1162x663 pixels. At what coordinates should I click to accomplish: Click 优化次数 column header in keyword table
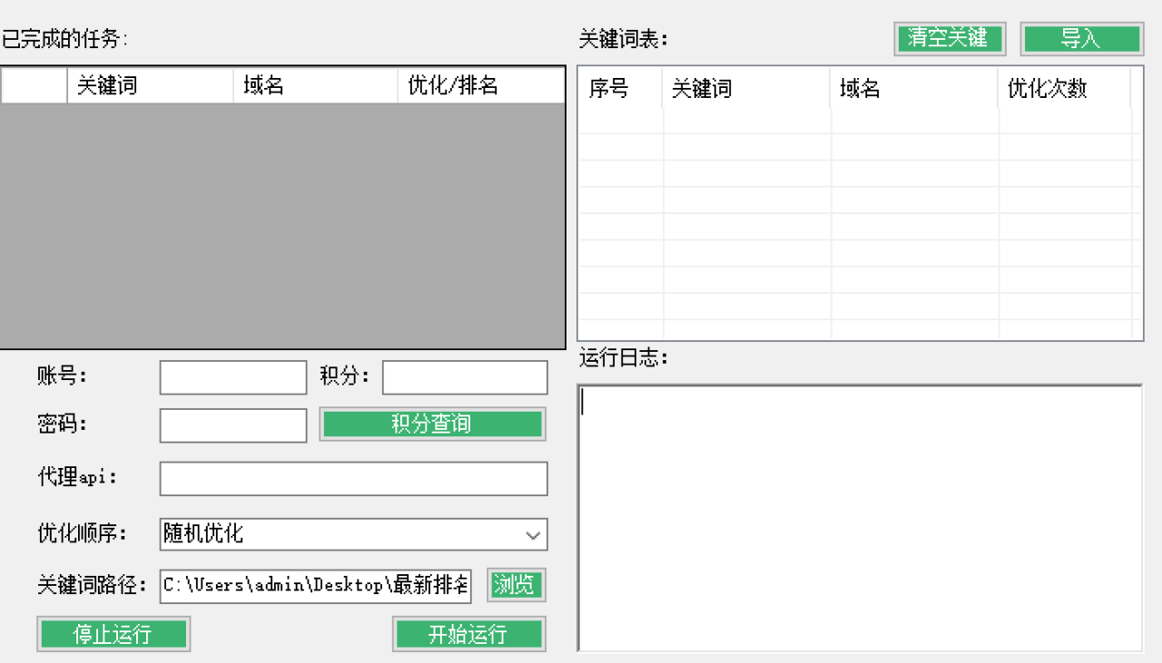pyautogui.click(x=1063, y=89)
